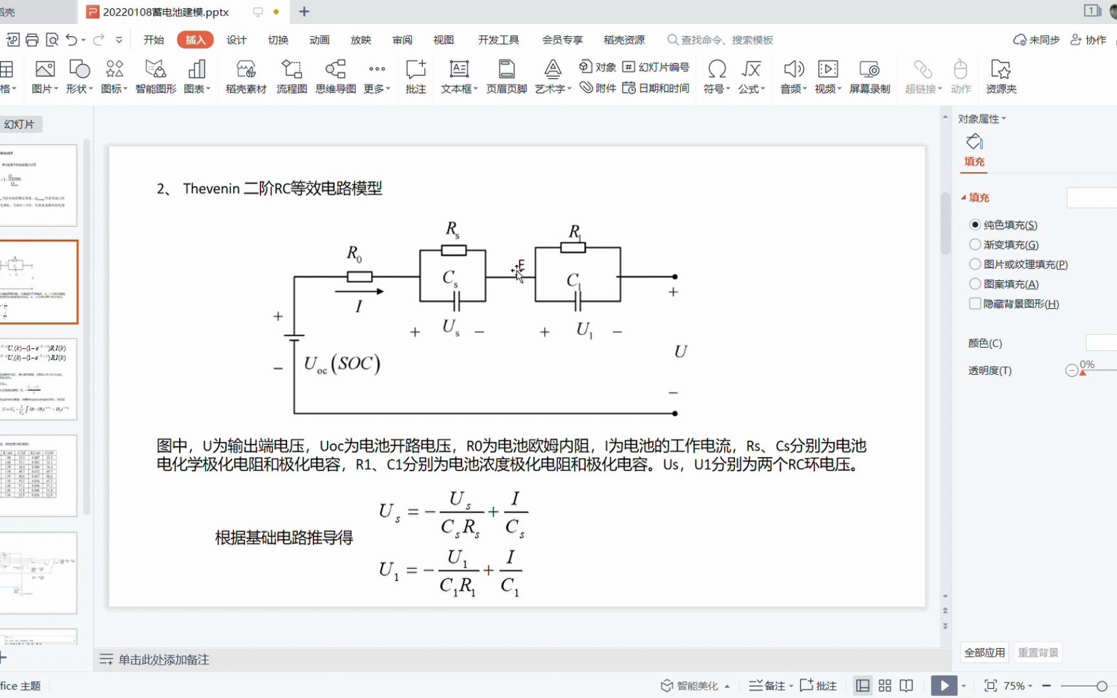Select 图案填充 fill option
Screen dimensions: 1117x698
point(975,284)
